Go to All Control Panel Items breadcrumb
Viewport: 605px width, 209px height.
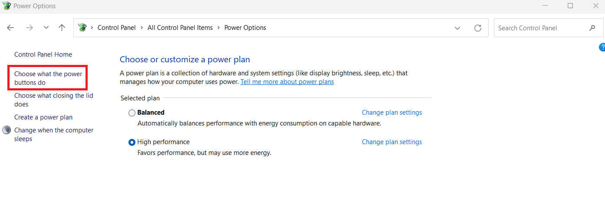180,28
